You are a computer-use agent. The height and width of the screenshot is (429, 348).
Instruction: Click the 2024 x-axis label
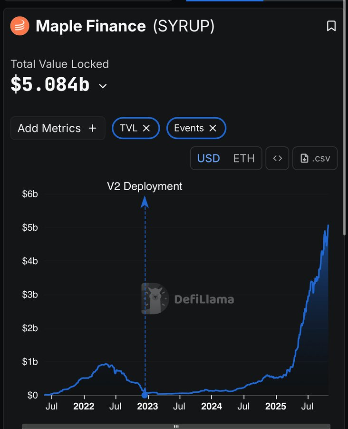click(x=212, y=406)
